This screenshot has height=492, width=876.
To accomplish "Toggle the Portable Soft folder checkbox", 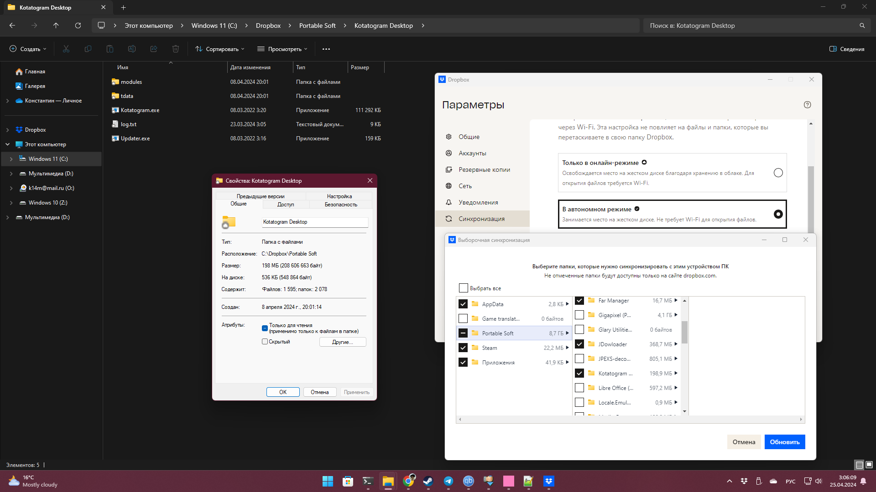I will (463, 333).
